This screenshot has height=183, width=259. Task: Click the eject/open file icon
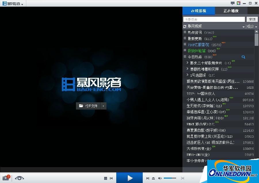tap(153, 178)
